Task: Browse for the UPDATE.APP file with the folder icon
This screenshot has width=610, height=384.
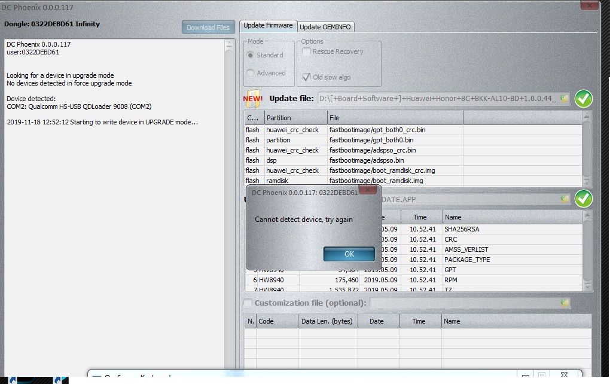Action: click(x=565, y=199)
